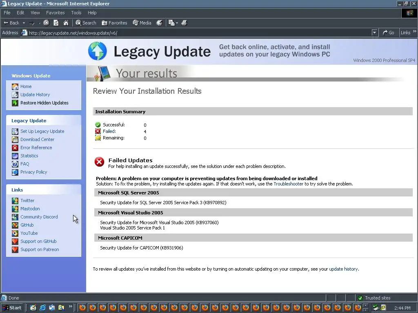Click the 2:44 PM system tray clock
The width and height of the screenshot is (418, 313).
402,308
